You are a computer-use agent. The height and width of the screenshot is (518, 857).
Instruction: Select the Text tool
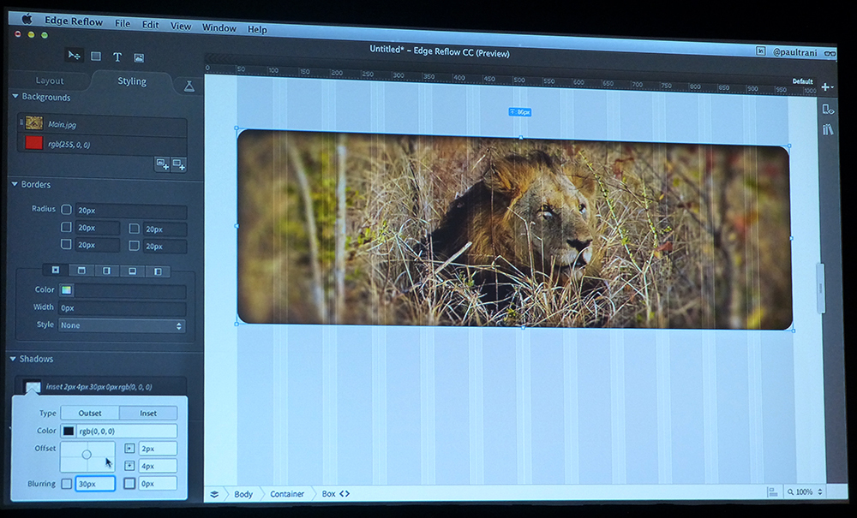click(x=117, y=57)
